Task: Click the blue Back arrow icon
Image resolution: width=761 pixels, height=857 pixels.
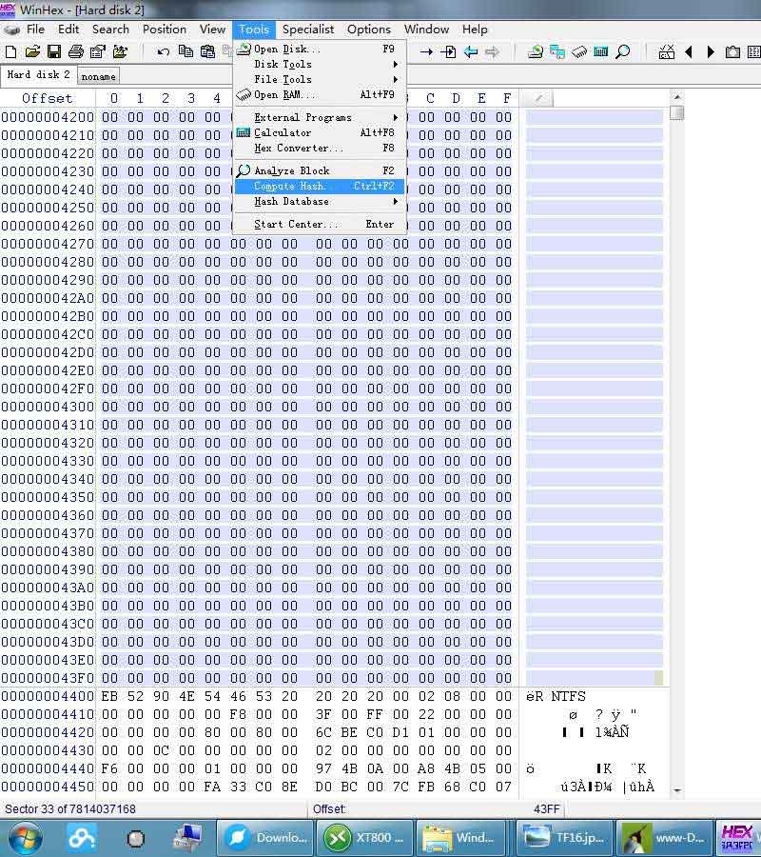Action: tap(471, 52)
